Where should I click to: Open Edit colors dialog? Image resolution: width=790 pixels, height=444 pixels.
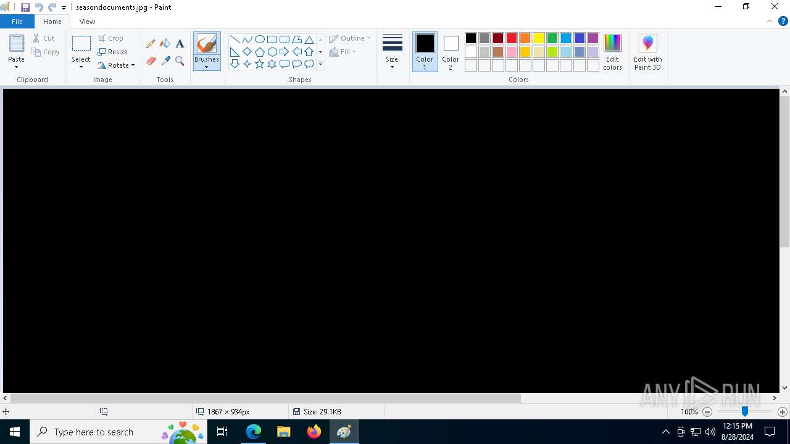point(612,52)
